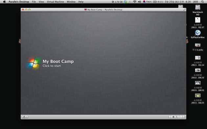
Task: Open the Dropbox sync menu bar icon
Action: 125,2
